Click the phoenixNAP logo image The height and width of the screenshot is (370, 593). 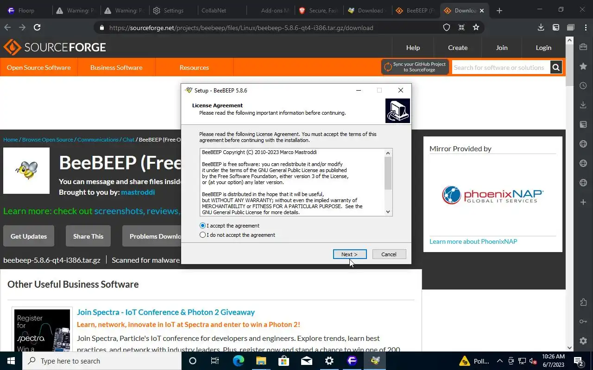point(492,195)
